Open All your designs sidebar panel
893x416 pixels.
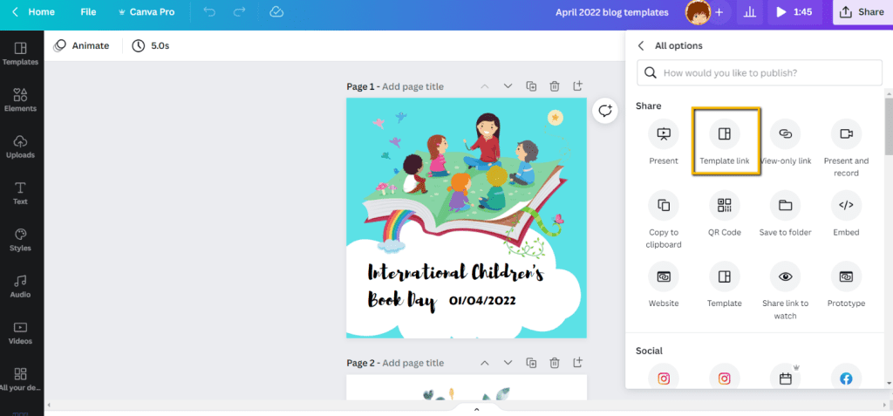click(21, 379)
